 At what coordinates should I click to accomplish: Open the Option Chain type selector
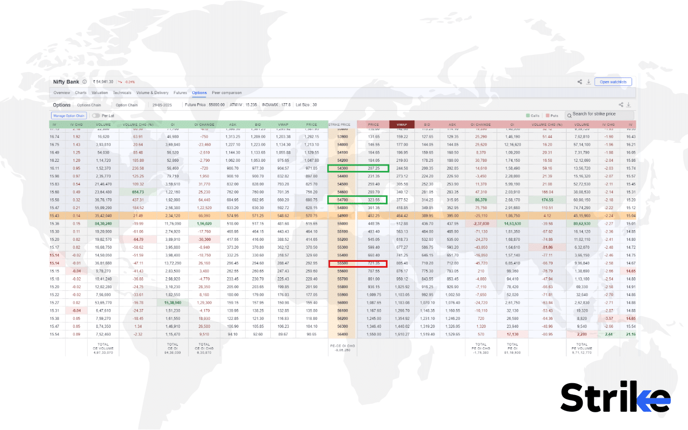[x=127, y=105]
